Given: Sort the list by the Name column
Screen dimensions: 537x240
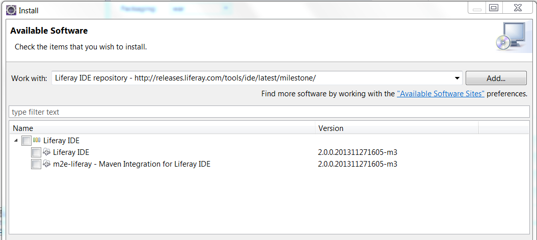Looking at the screenshot, I should [x=162, y=128].
